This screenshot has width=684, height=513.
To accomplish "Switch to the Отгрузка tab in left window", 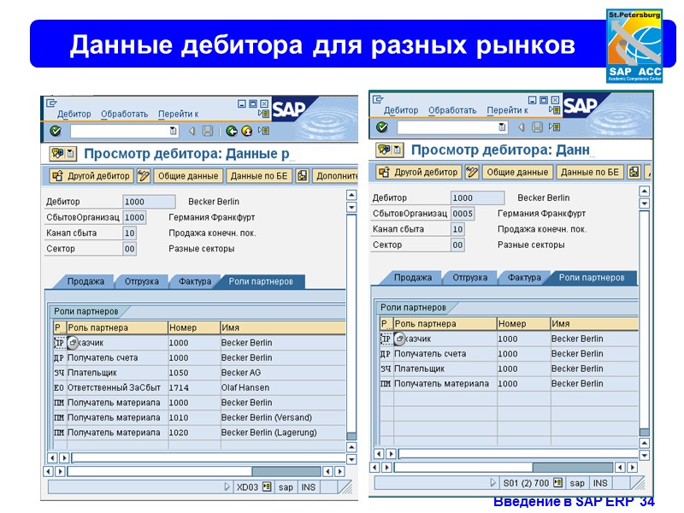I will (x=141, y=281).
